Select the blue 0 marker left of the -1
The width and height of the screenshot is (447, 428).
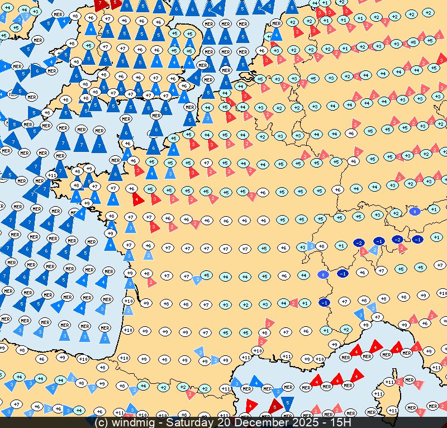(323, 274)
